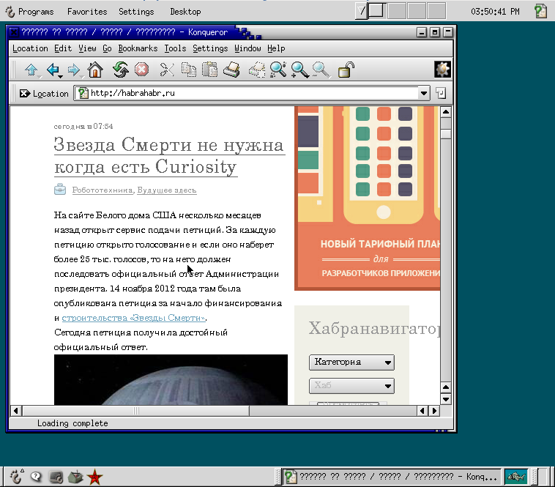Click the Home toolbar icon
The height and width of the screenshot is (487, 555).
(x=94, y=70)
